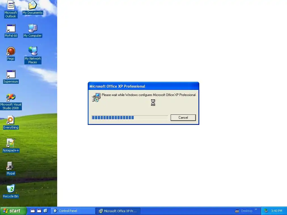
Task: Click the third quick launch icon
Action: (46, 211)
